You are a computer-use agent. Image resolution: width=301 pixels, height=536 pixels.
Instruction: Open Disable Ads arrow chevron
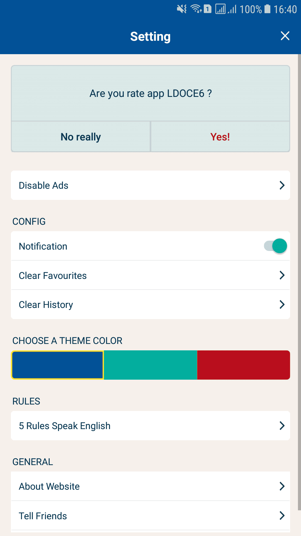pos(282,185)
